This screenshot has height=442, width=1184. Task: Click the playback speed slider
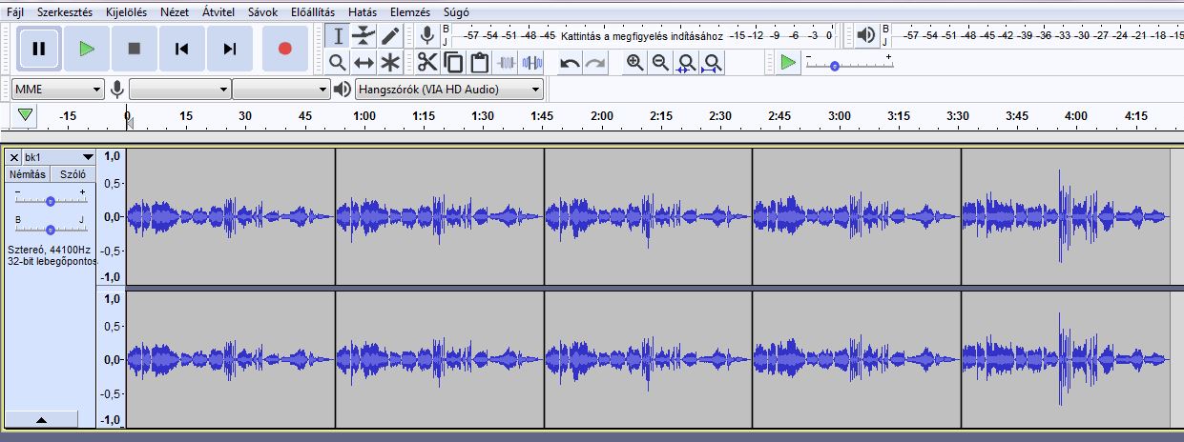click(x=835, y=66)
